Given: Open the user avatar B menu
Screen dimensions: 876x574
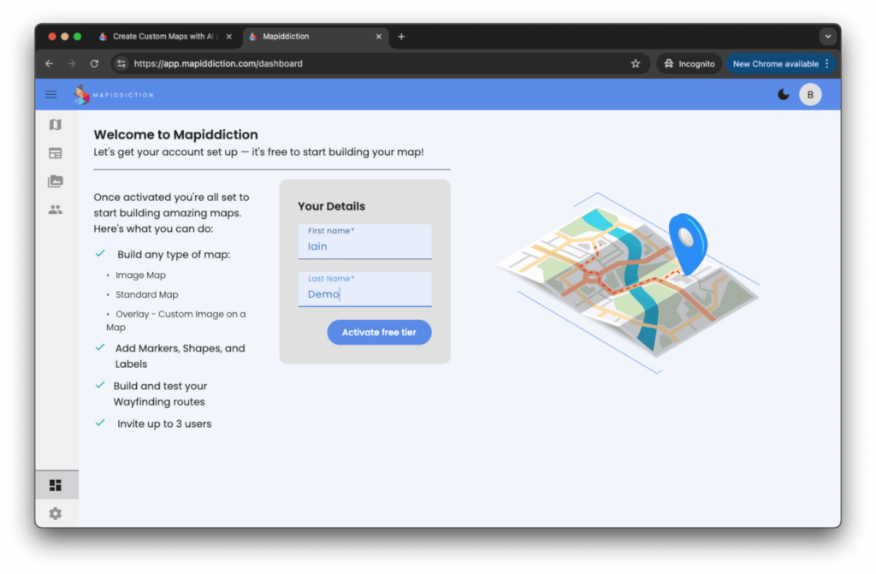Looking at the screenshot, I should 810,95.
